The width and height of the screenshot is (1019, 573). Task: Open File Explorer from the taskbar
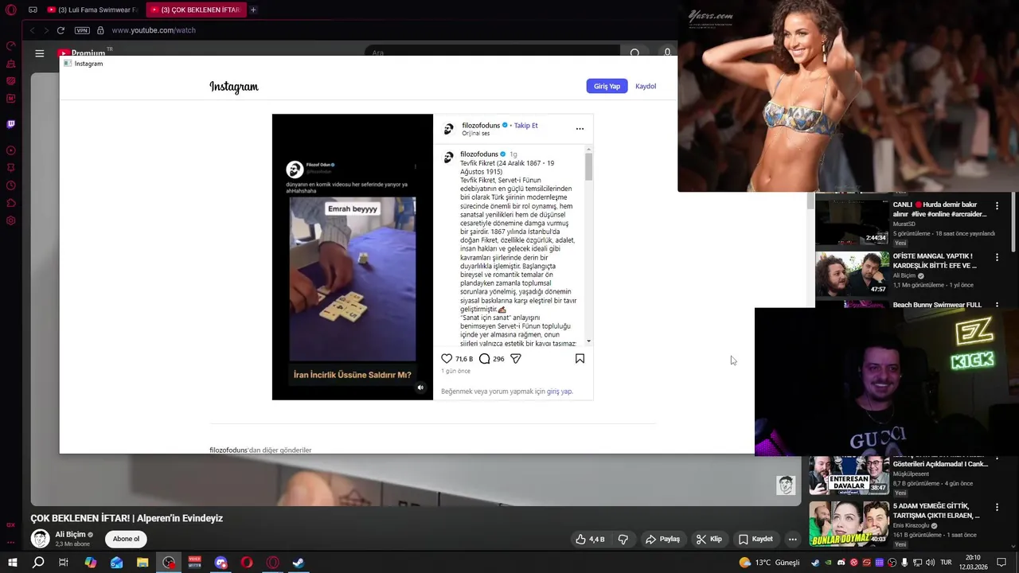[x=143, y=562]
